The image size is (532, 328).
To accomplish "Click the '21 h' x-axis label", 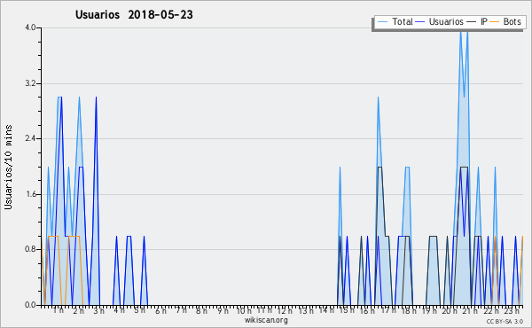I will coord(471,311).
